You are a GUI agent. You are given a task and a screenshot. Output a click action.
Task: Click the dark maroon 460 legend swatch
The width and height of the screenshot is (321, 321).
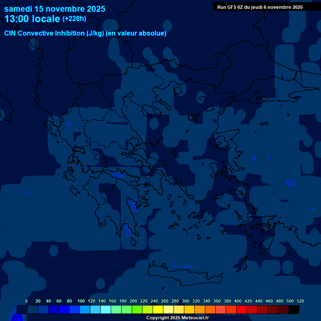[273, 309]
